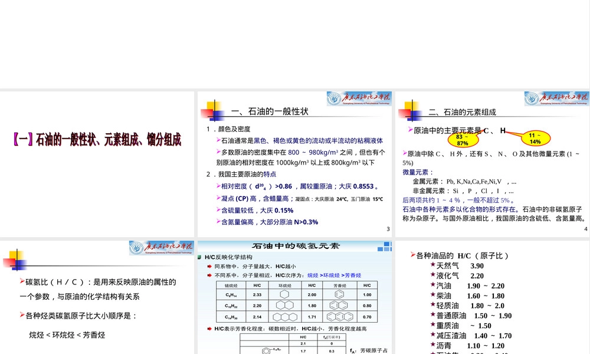Select the line 含氮量偏高，大部分原油 N>0.3%

click(x=267, y=222)
